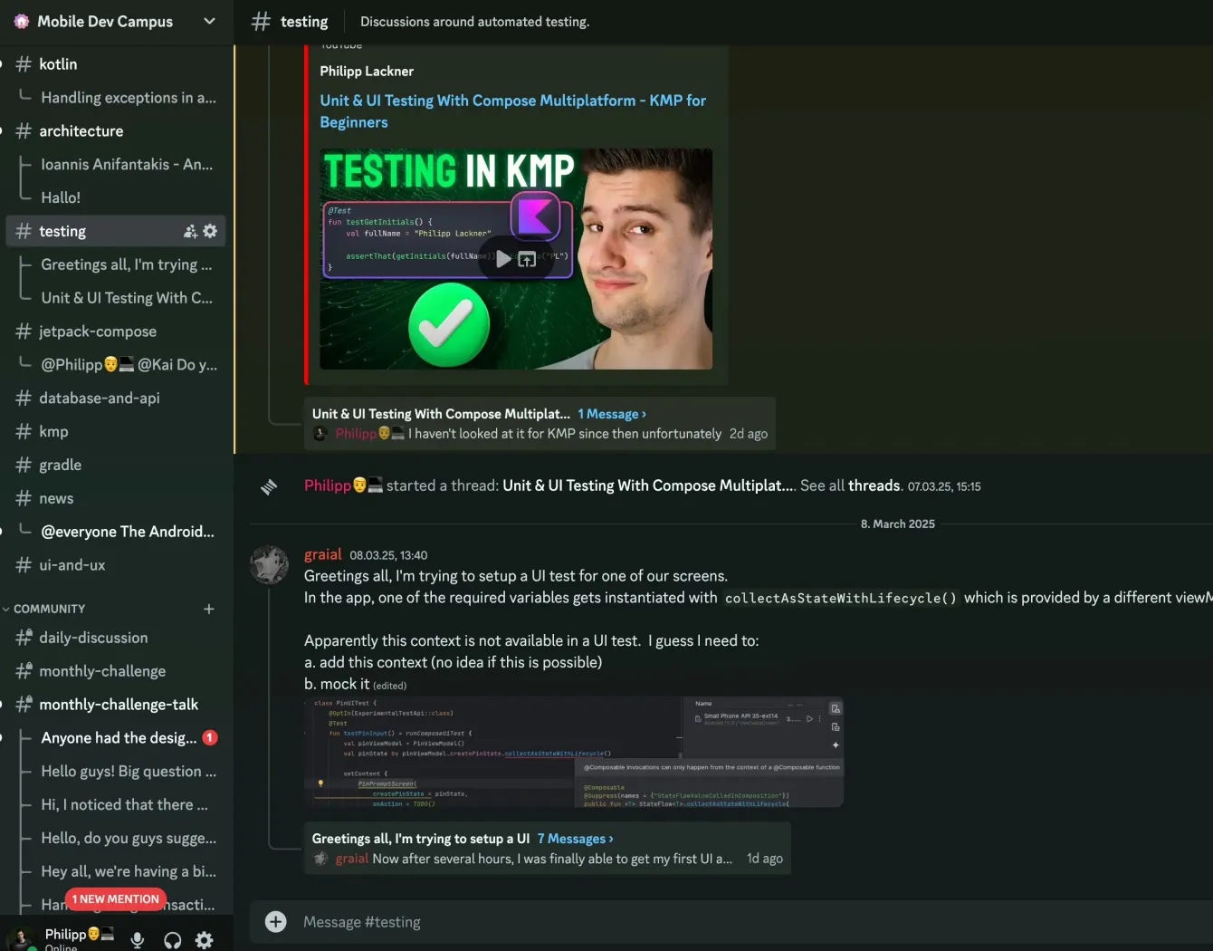
Task: Play the Testing in KMP video
Action: [x=503, y=259]
